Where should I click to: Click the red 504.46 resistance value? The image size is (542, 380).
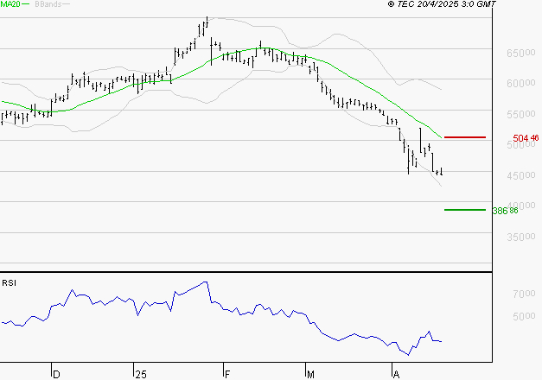526,138
